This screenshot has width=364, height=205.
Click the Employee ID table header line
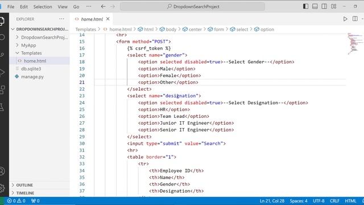coord(176,171)
